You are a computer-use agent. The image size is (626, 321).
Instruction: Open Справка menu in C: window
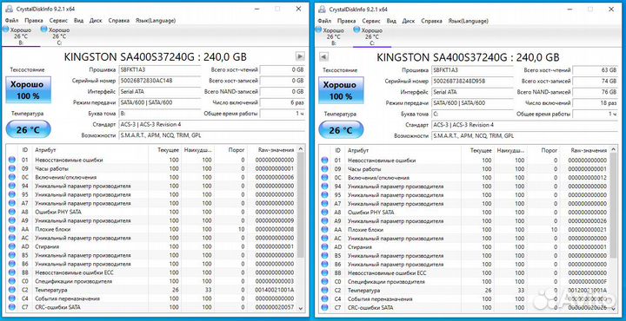(x=431, y=20)
